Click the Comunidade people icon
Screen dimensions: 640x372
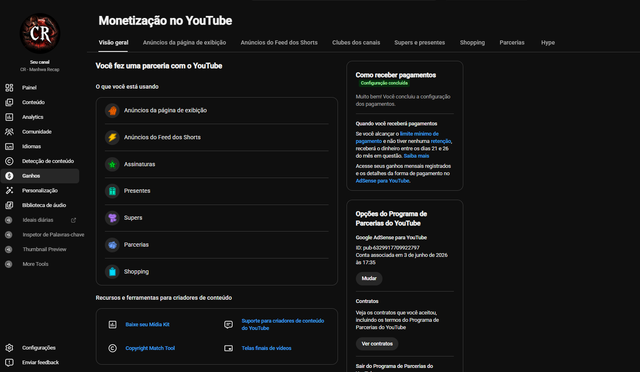[x=9, y=132]
